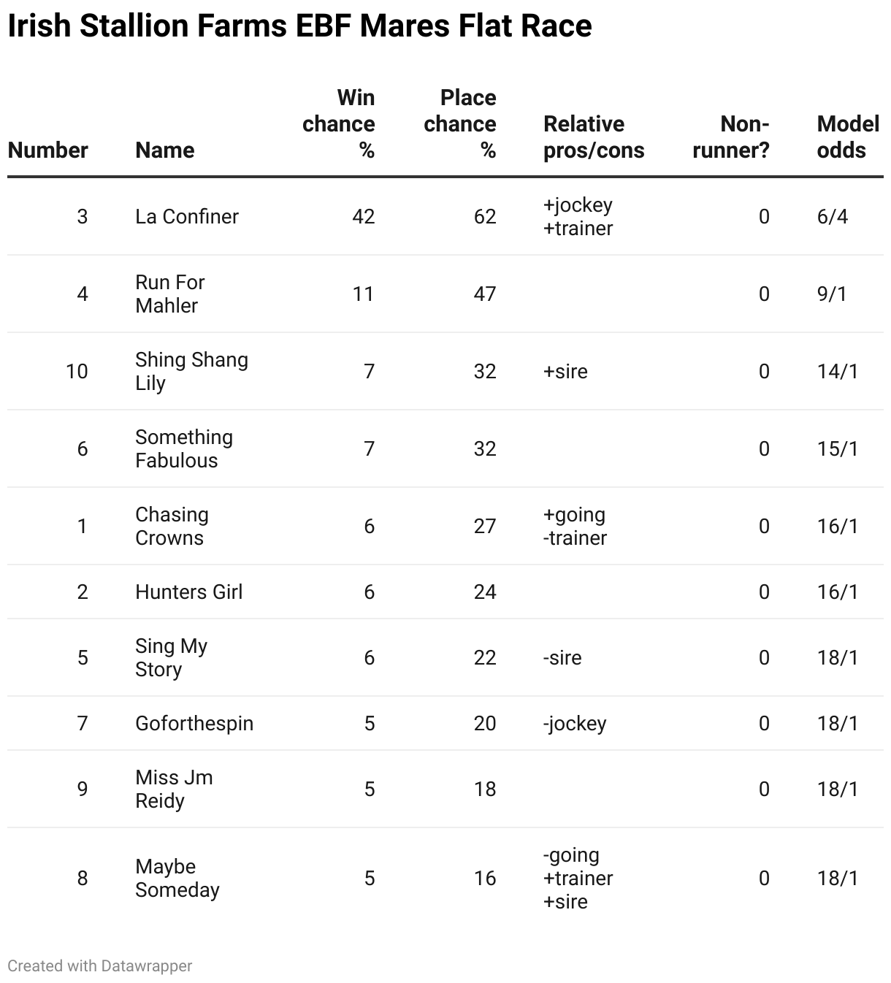Select the Miss Jm Reidy name

174,789
